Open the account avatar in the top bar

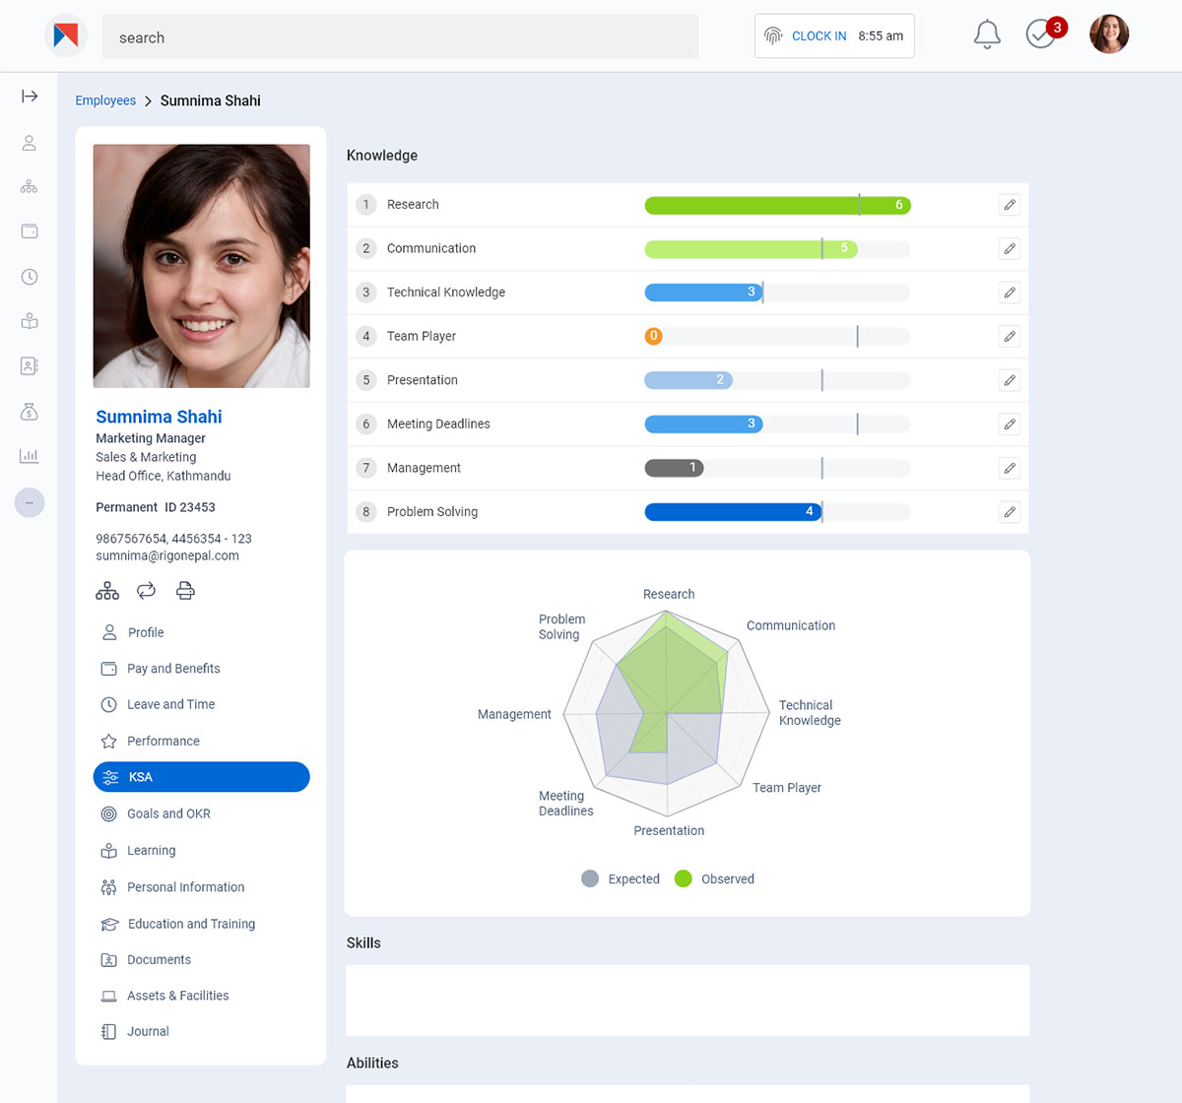[x=1109, y=33]
